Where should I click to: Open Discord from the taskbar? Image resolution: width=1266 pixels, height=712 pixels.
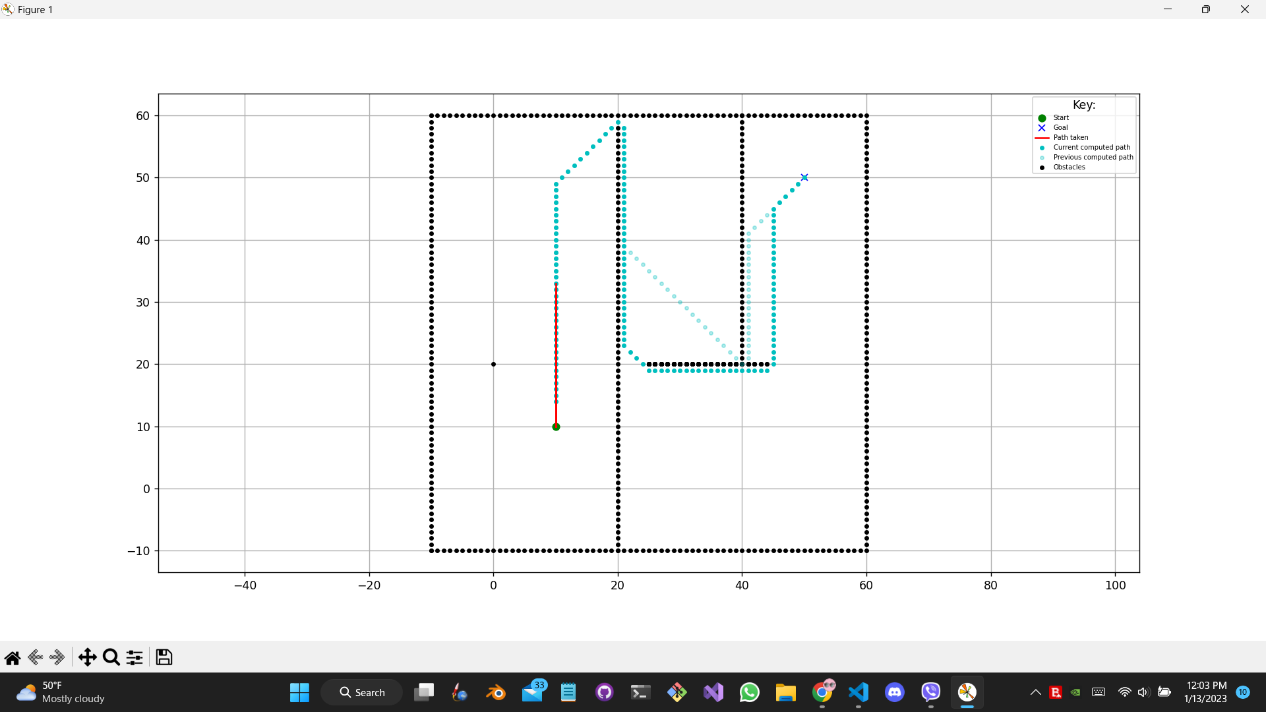pyautogui.click(x=895, y=692)
